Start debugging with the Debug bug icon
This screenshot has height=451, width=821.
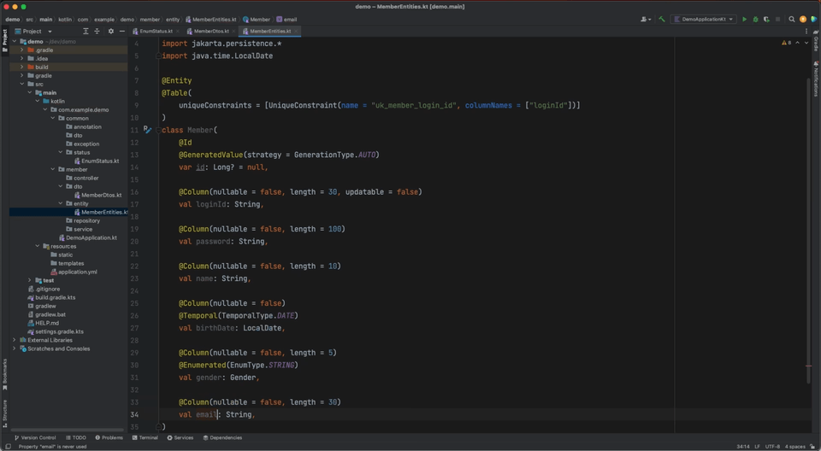[755, 19]
